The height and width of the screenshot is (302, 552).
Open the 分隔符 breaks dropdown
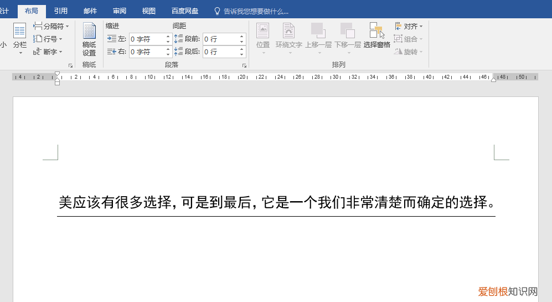click(51, 26)
